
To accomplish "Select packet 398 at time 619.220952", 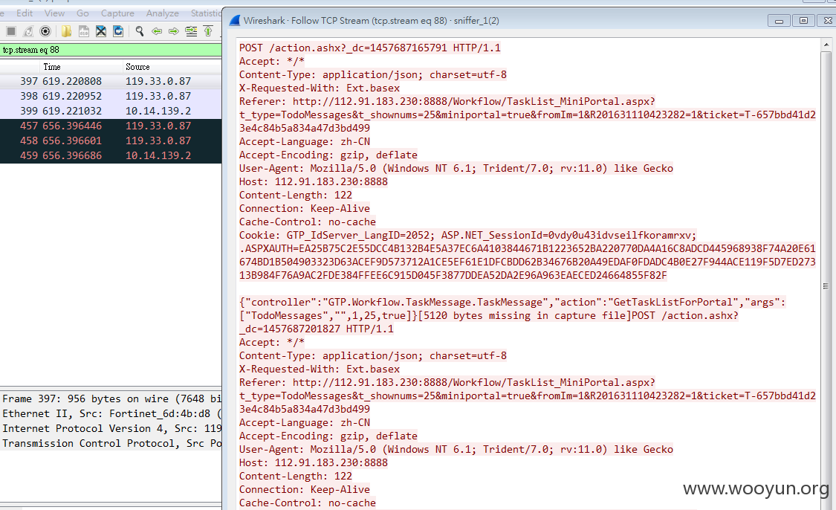I will click(x=111, y=96).
